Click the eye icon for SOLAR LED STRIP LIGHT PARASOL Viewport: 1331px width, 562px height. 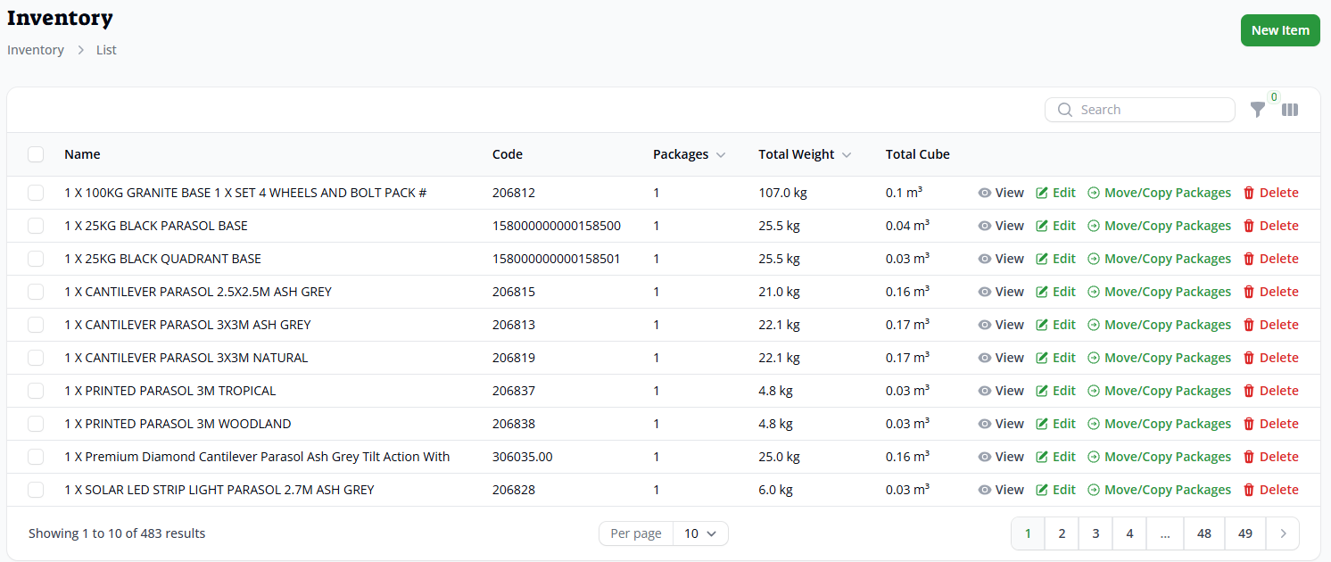tap(985, 490)
